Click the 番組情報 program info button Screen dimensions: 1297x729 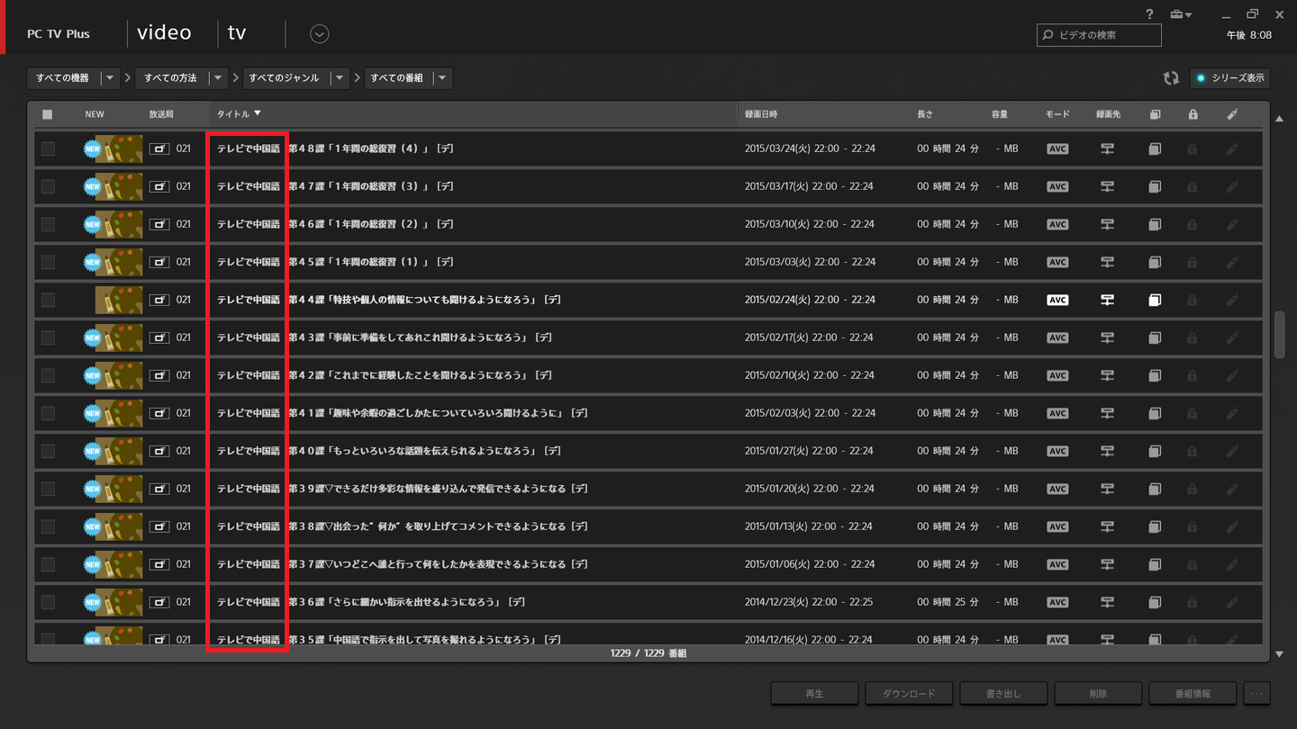coord(1193,693)
